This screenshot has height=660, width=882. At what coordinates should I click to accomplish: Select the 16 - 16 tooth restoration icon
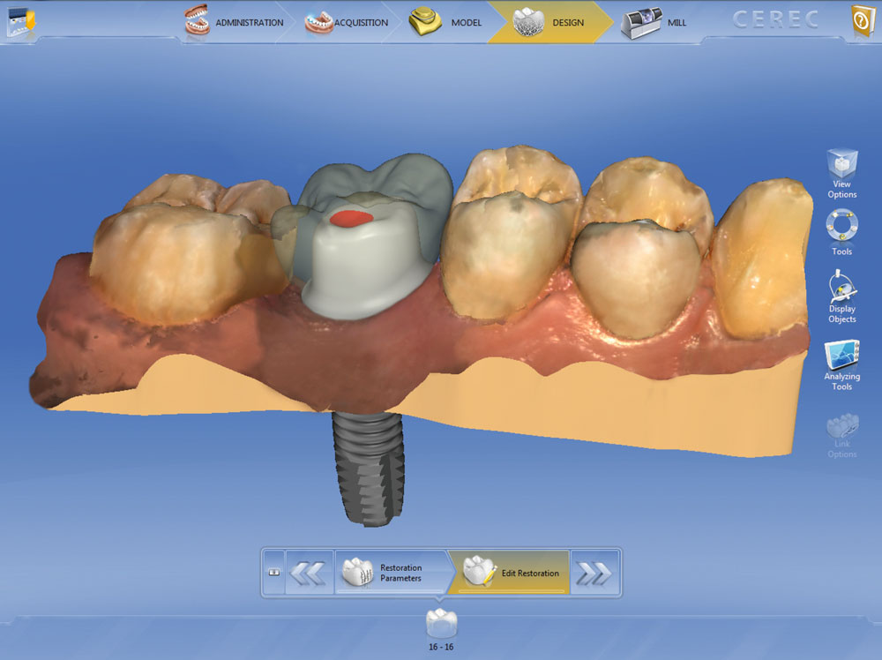440,625
